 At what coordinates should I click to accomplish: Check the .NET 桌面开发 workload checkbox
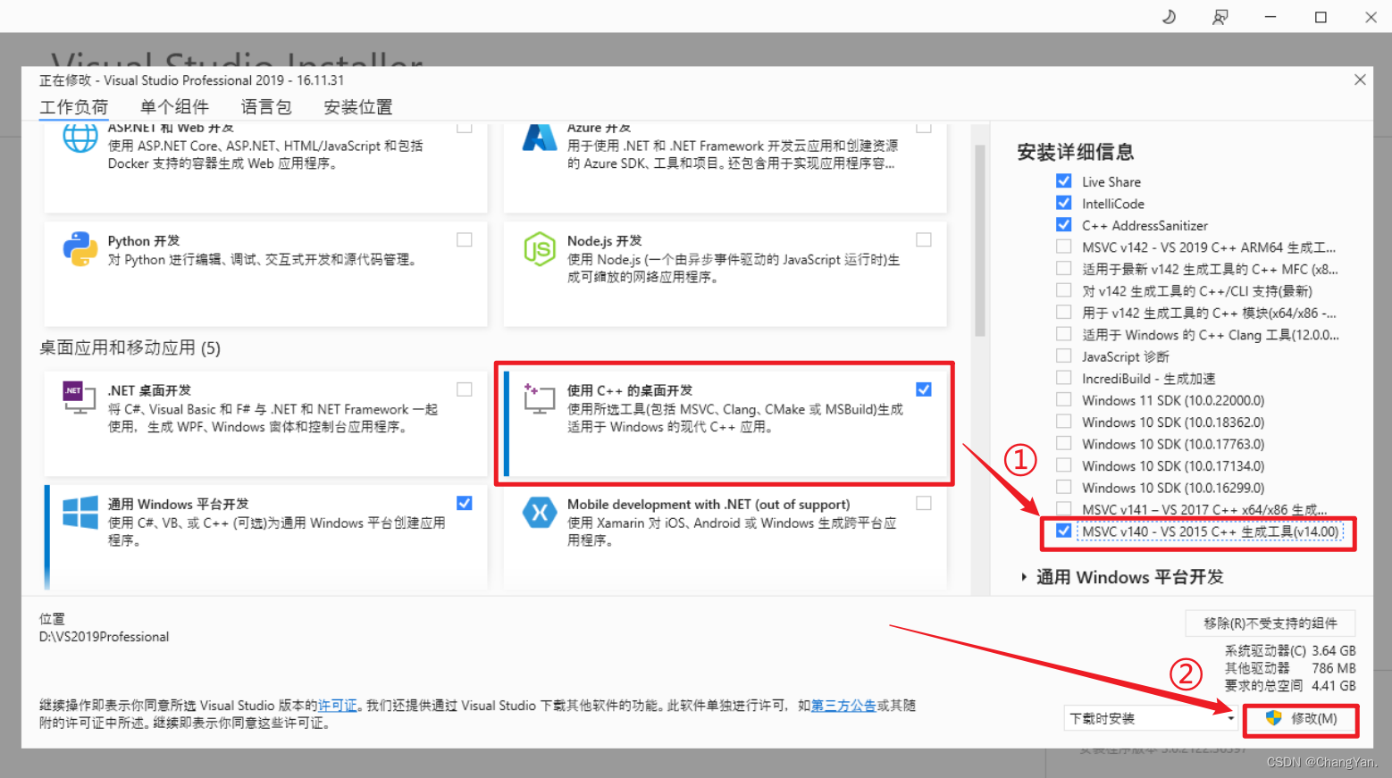[x=465, y=389]
